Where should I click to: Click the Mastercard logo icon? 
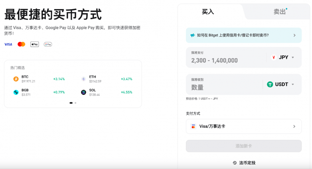point(21,44)
